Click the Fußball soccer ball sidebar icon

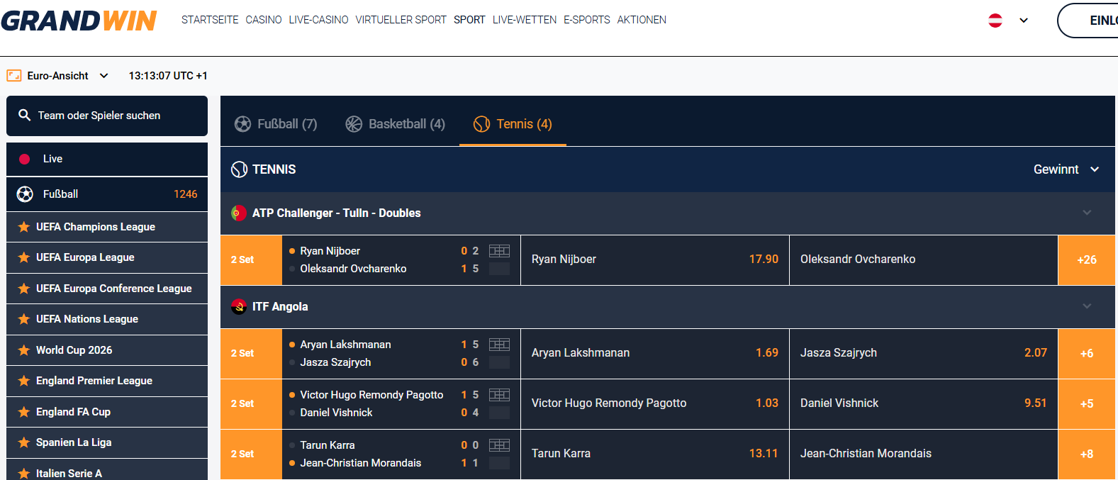point(25,194)
